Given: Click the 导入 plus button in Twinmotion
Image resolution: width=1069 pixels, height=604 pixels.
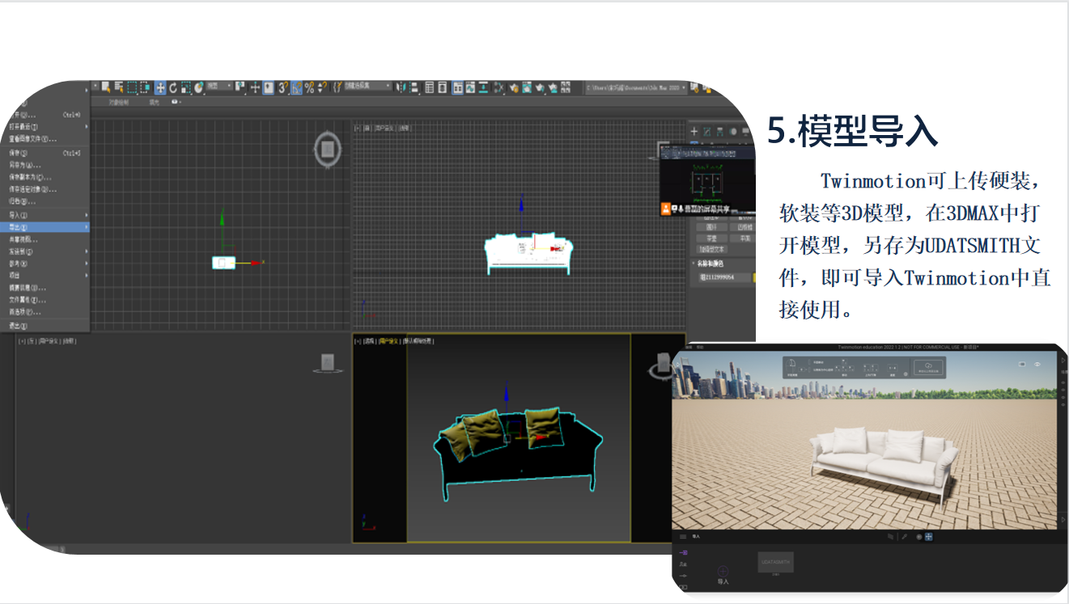Looking at the screenshot, I should (723, 571).
